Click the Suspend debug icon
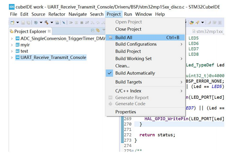Screen dimensions: 233x156 pos(77,23)
